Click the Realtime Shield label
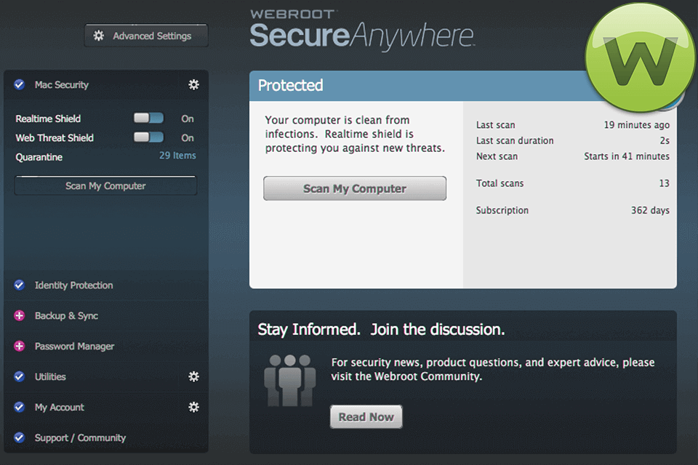698x465 pixels. pos(48,119)
